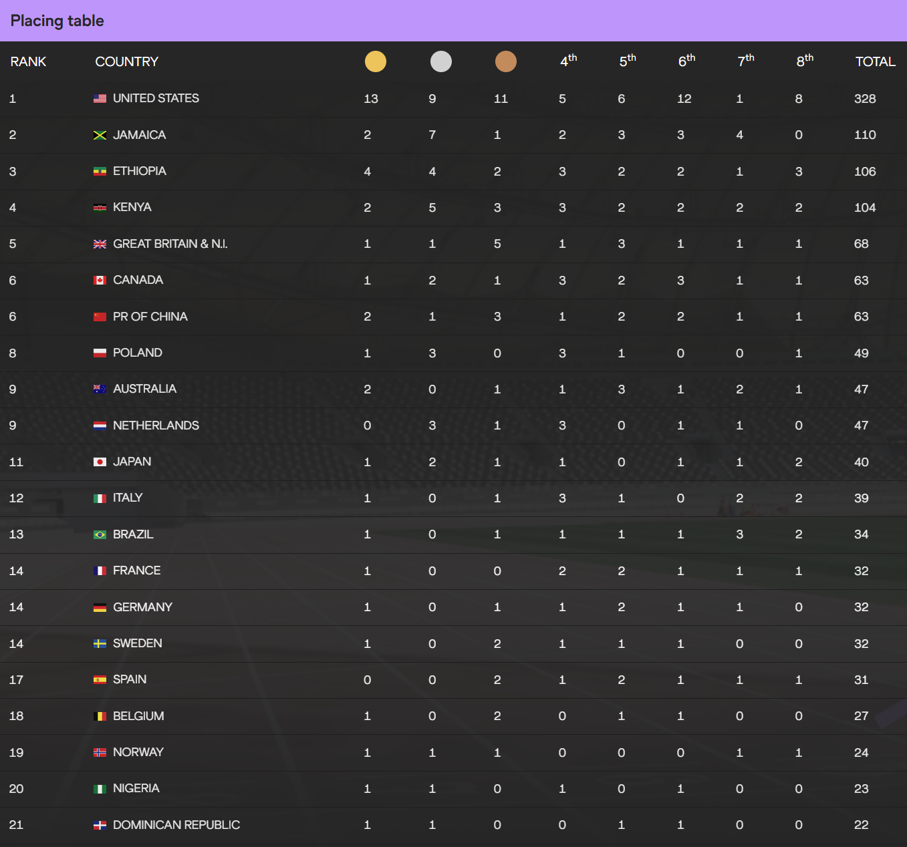This screenshot has width=907, height=847.
Task: Click the Jamaica flag icon
Action: point(100,135)
